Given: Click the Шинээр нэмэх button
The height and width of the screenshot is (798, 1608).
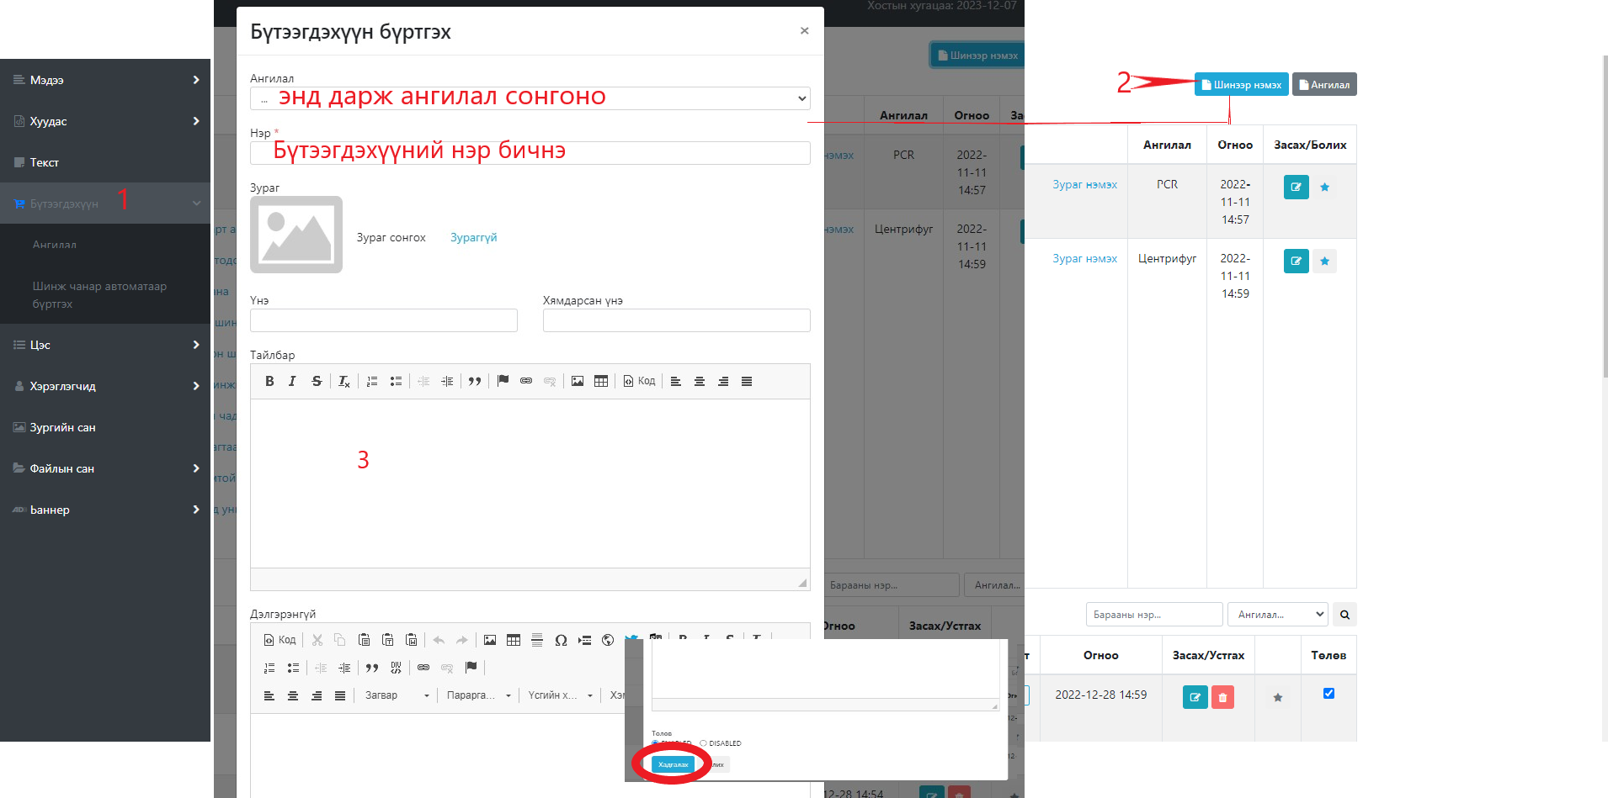Looking at the screenshot, I should [x=1241, y=85].
